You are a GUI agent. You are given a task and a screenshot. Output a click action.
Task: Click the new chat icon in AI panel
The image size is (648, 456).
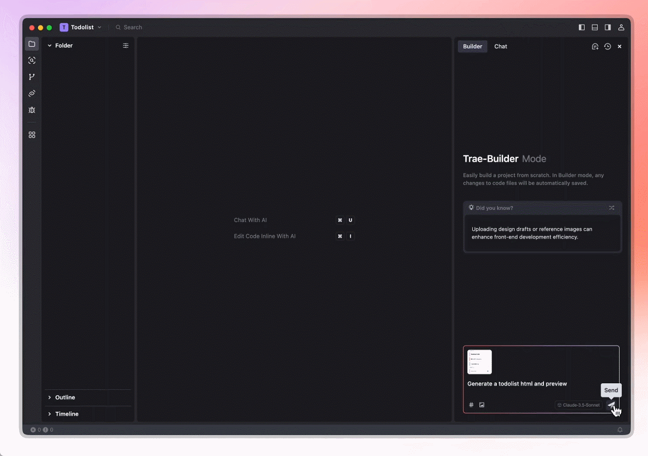(595, 47)
